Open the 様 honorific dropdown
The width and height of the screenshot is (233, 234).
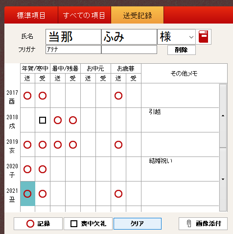[191, 37]
